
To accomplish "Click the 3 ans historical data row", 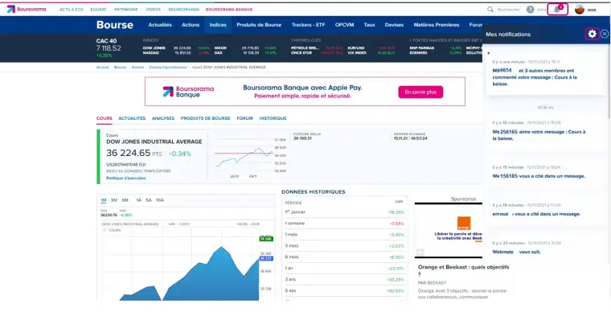I will pos(344,280).
